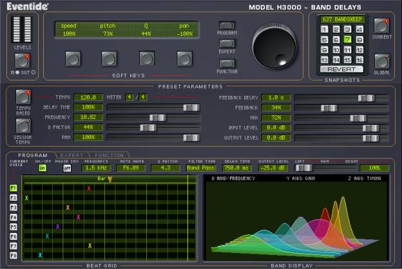Screen dimensions: 402x269
Task: Click the REVERT button
Action: click(341, 70)
